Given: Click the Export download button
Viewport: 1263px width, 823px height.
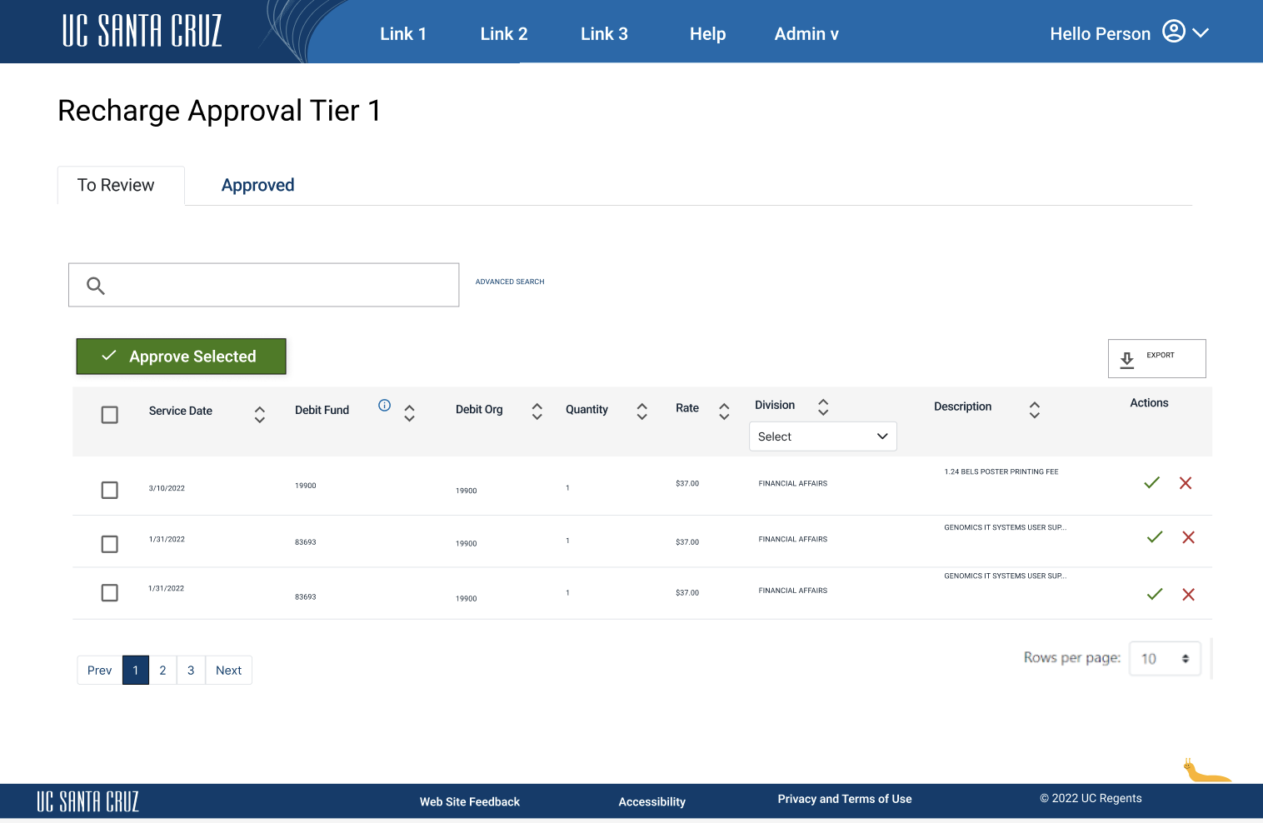Looking at the screenshot, I should click(1156, 358).
